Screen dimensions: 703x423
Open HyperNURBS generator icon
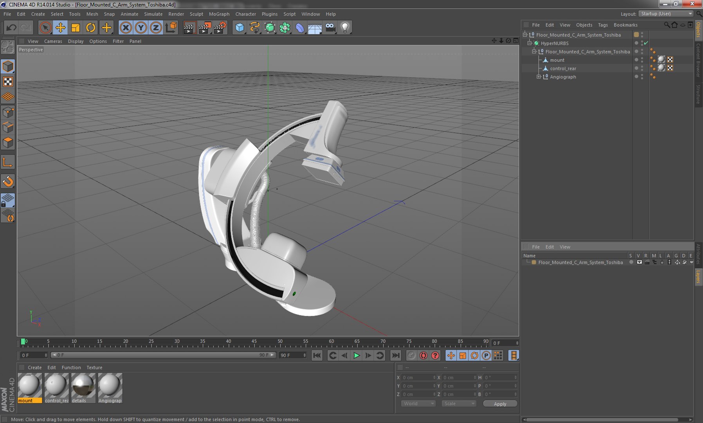[x=270, y=27]
